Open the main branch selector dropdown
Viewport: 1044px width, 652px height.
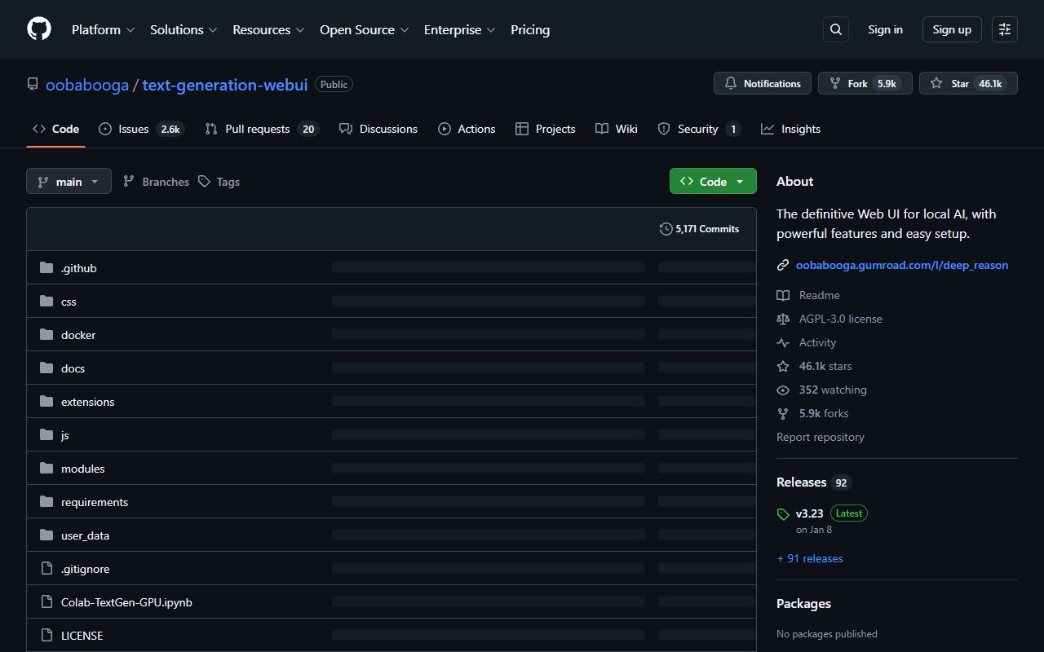[x=69, y=181]
